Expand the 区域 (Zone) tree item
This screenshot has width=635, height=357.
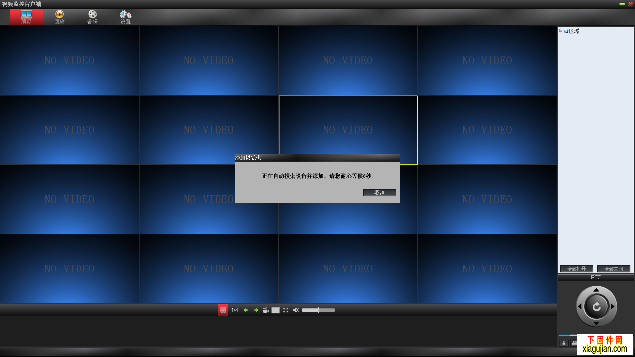pyautogui.click(x=561, y=30)
